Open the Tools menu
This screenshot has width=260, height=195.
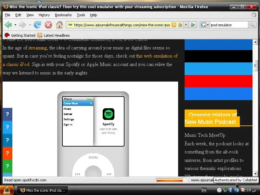click(81, 15)
